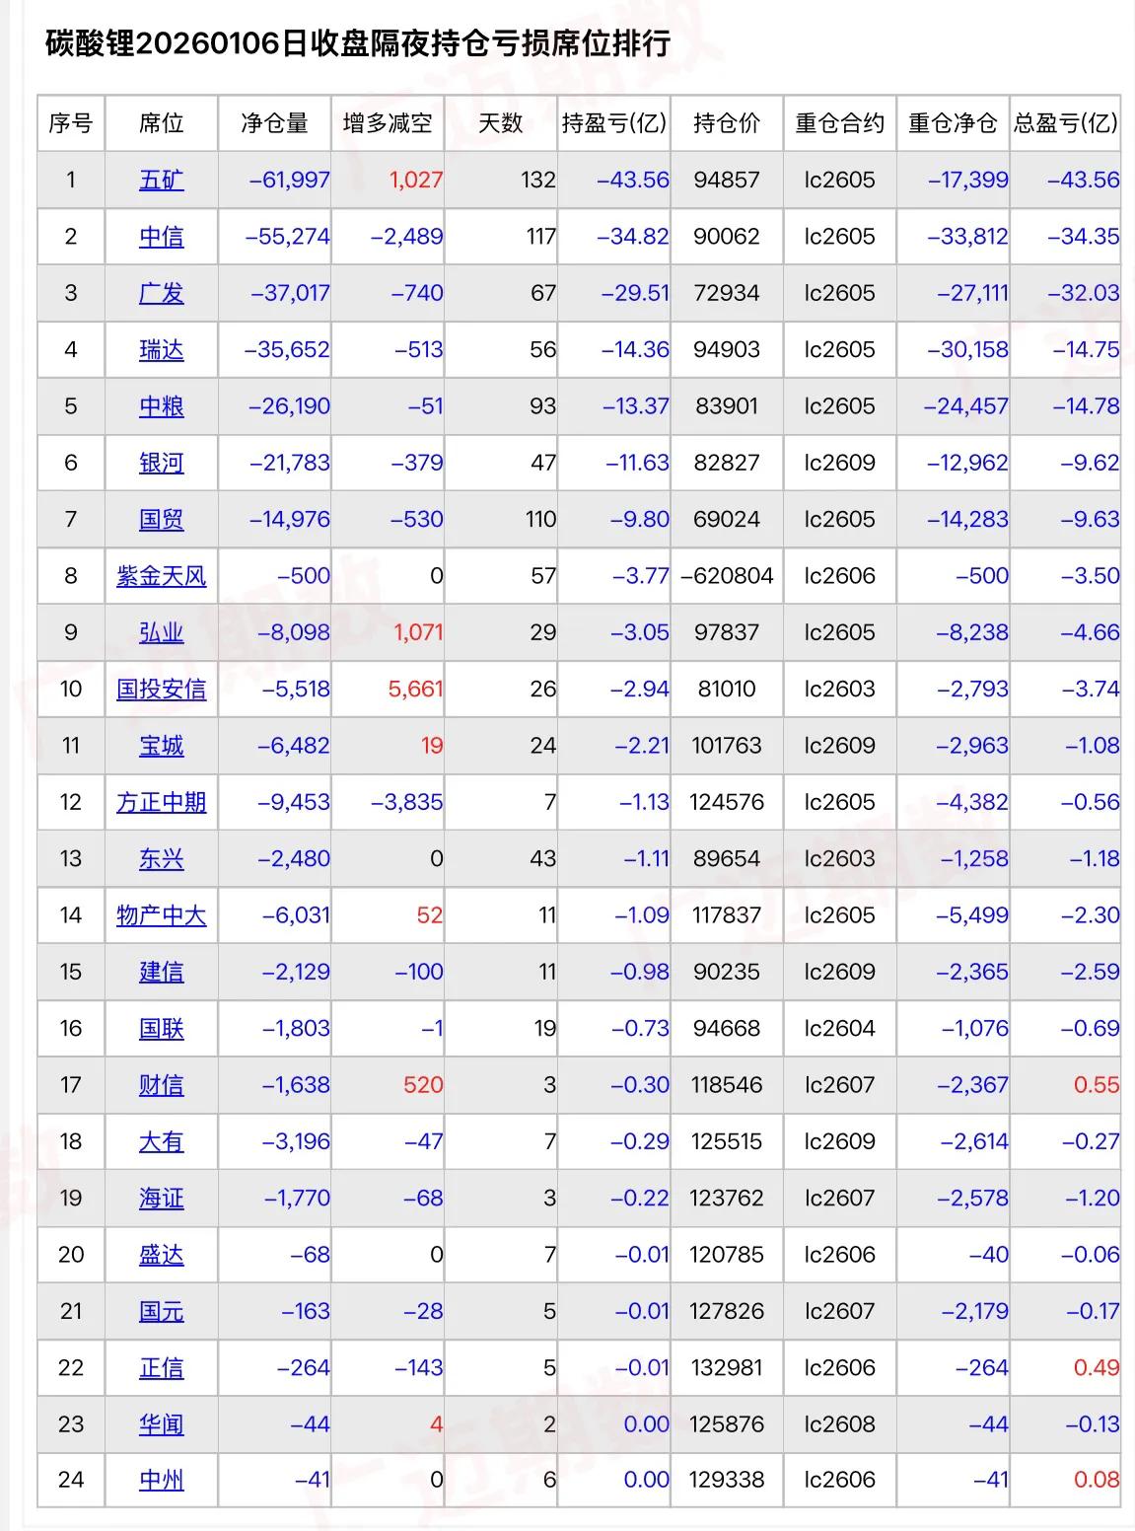Click holding price 101763 in 宝城 row
Screen dimensions: 1135x1531
pyautogui.click(x=727, y=746)
